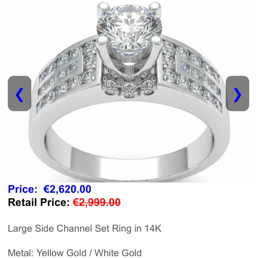Click the '14K' text in the title
The width and height of the screenshot is (257, 258).
153,229
